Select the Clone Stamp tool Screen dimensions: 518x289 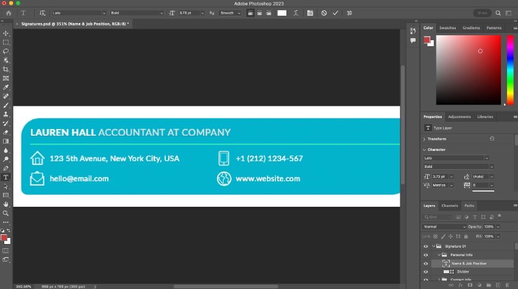tap(5, 114)
